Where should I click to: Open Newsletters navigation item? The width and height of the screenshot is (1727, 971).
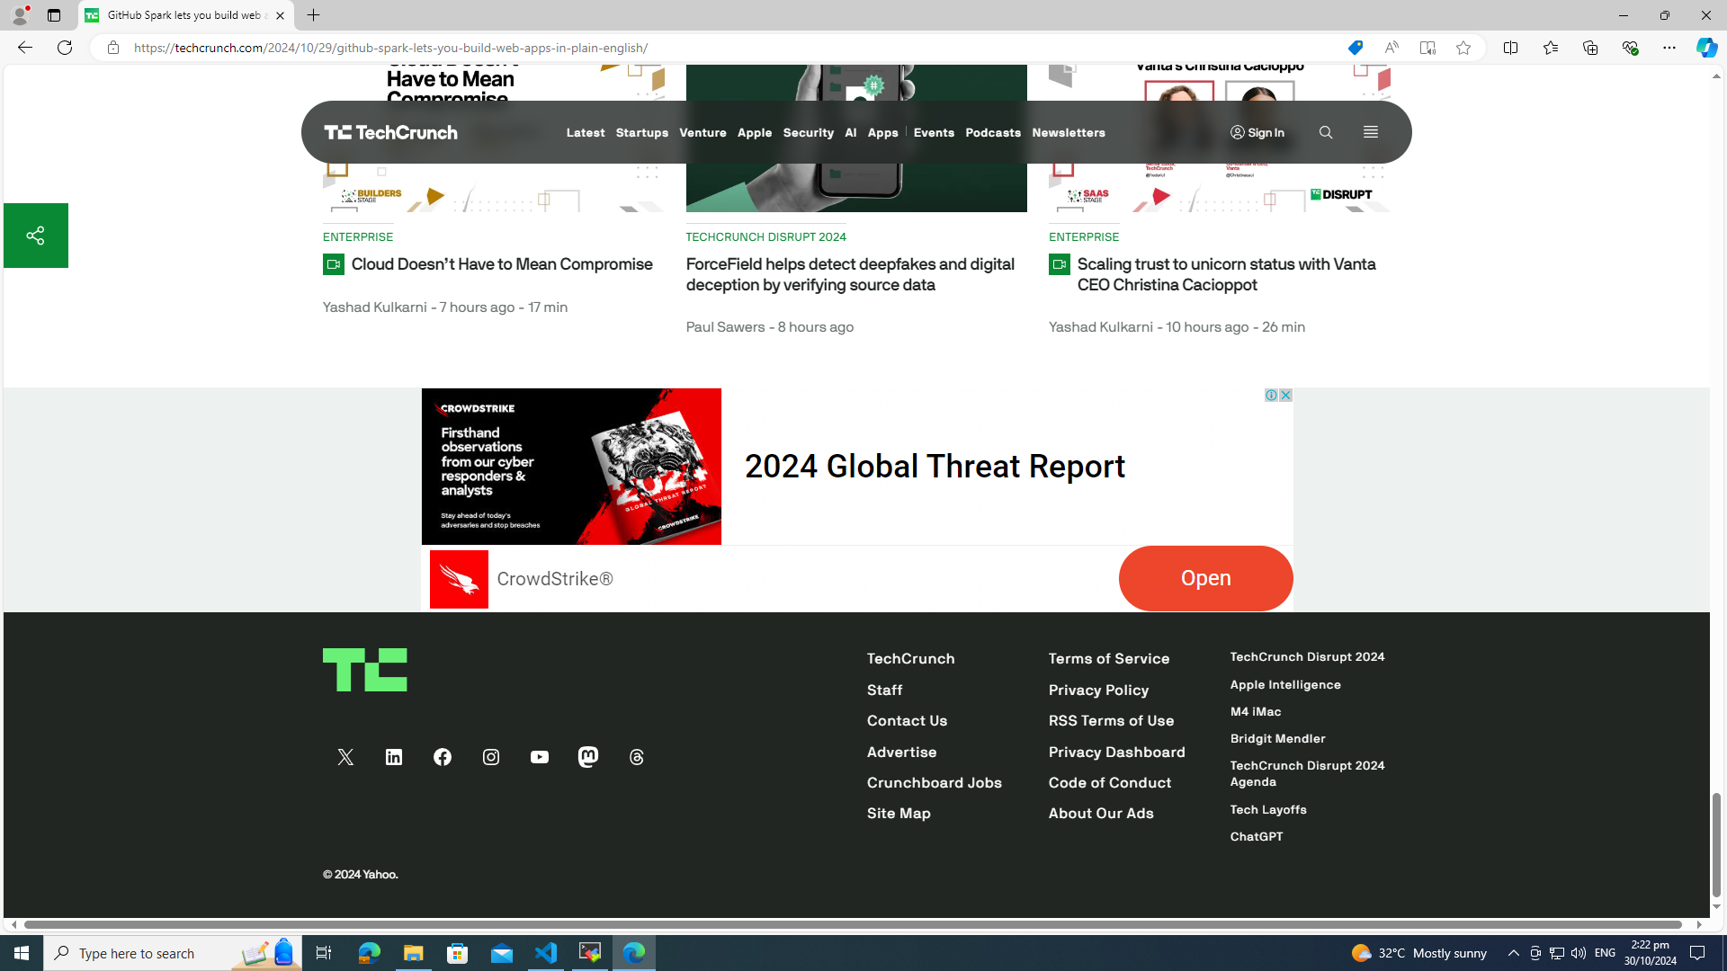(1069, 133)
